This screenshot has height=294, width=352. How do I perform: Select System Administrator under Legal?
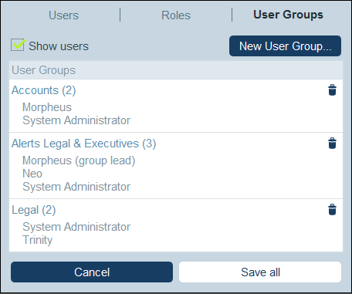click(x=76, y=227)
